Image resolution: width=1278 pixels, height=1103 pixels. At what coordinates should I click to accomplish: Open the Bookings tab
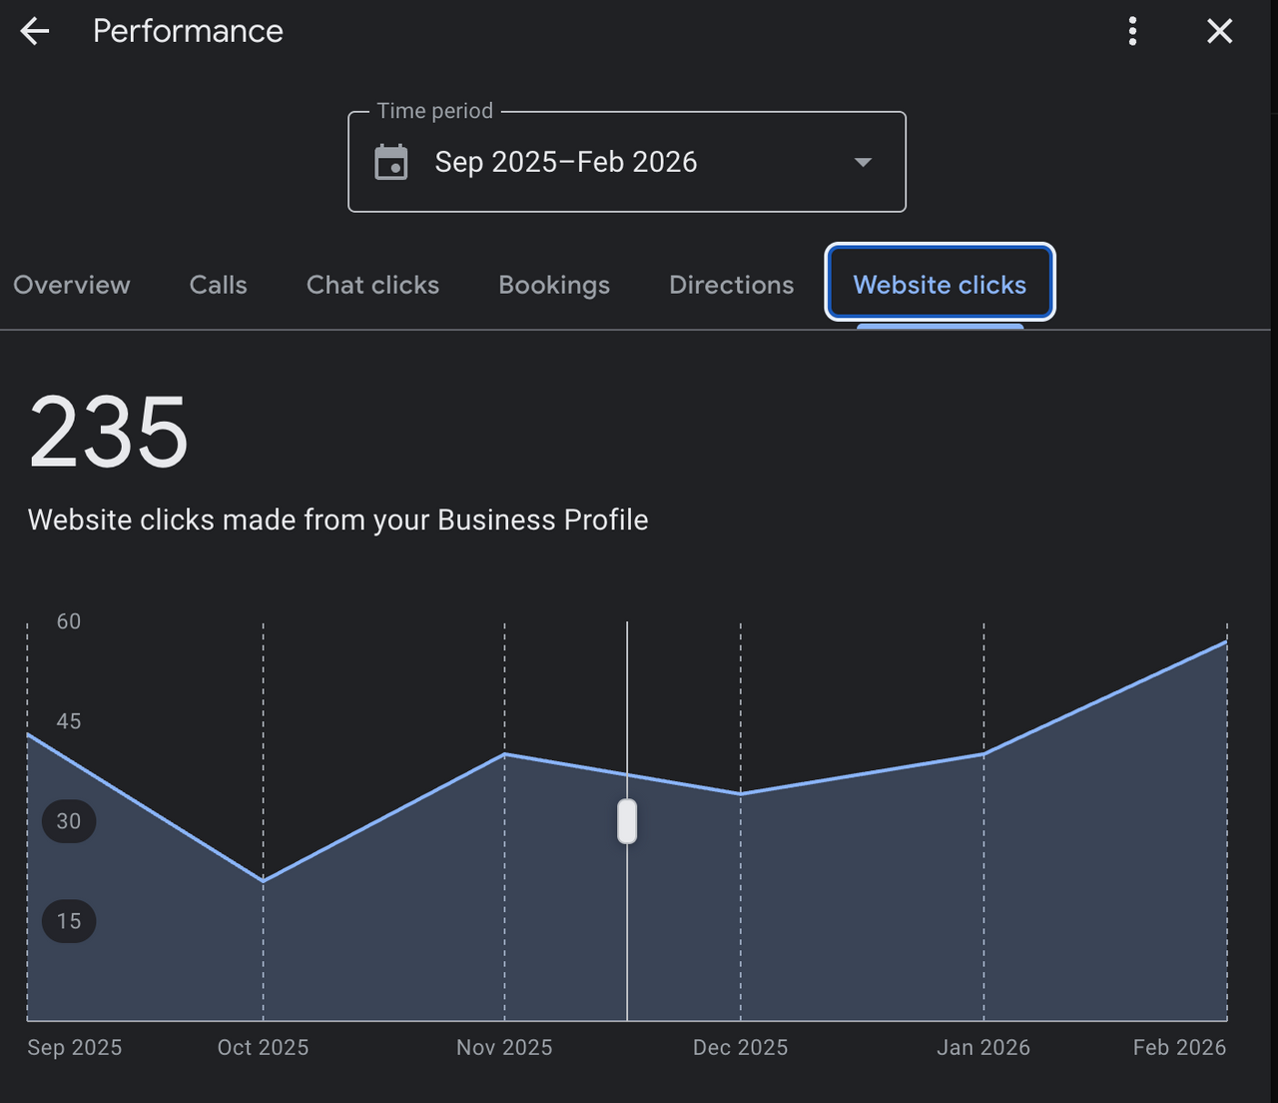pyautogui.click(x=554, y=285)
